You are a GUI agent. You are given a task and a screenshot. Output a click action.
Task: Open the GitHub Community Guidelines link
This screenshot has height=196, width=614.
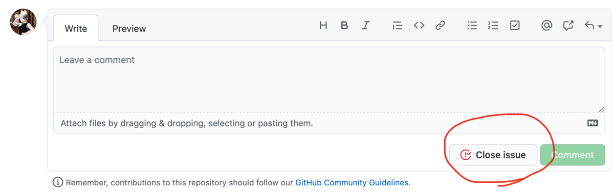click(x=352, y=182)
